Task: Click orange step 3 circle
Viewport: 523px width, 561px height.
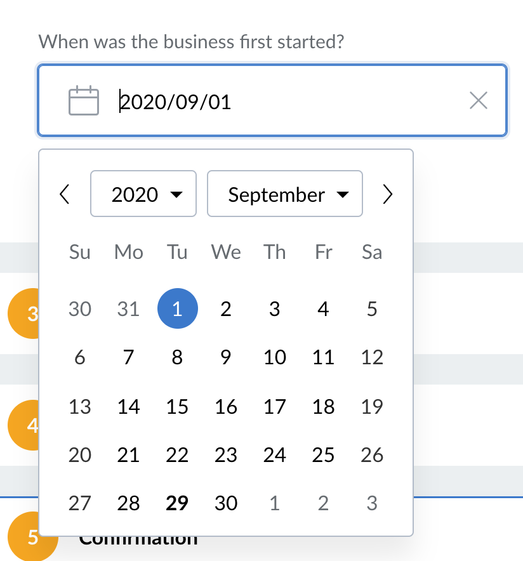Action: coord(23,313)
